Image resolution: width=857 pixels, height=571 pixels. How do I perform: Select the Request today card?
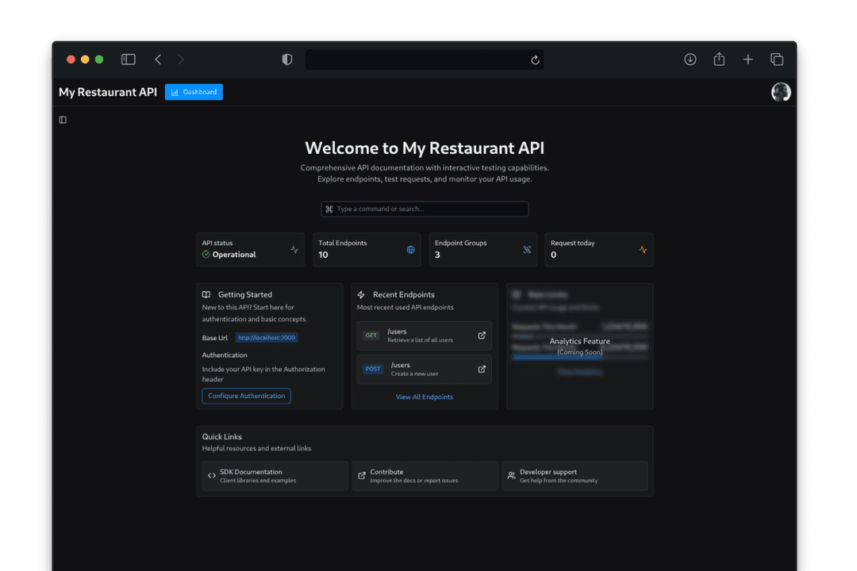coord(599,250)
